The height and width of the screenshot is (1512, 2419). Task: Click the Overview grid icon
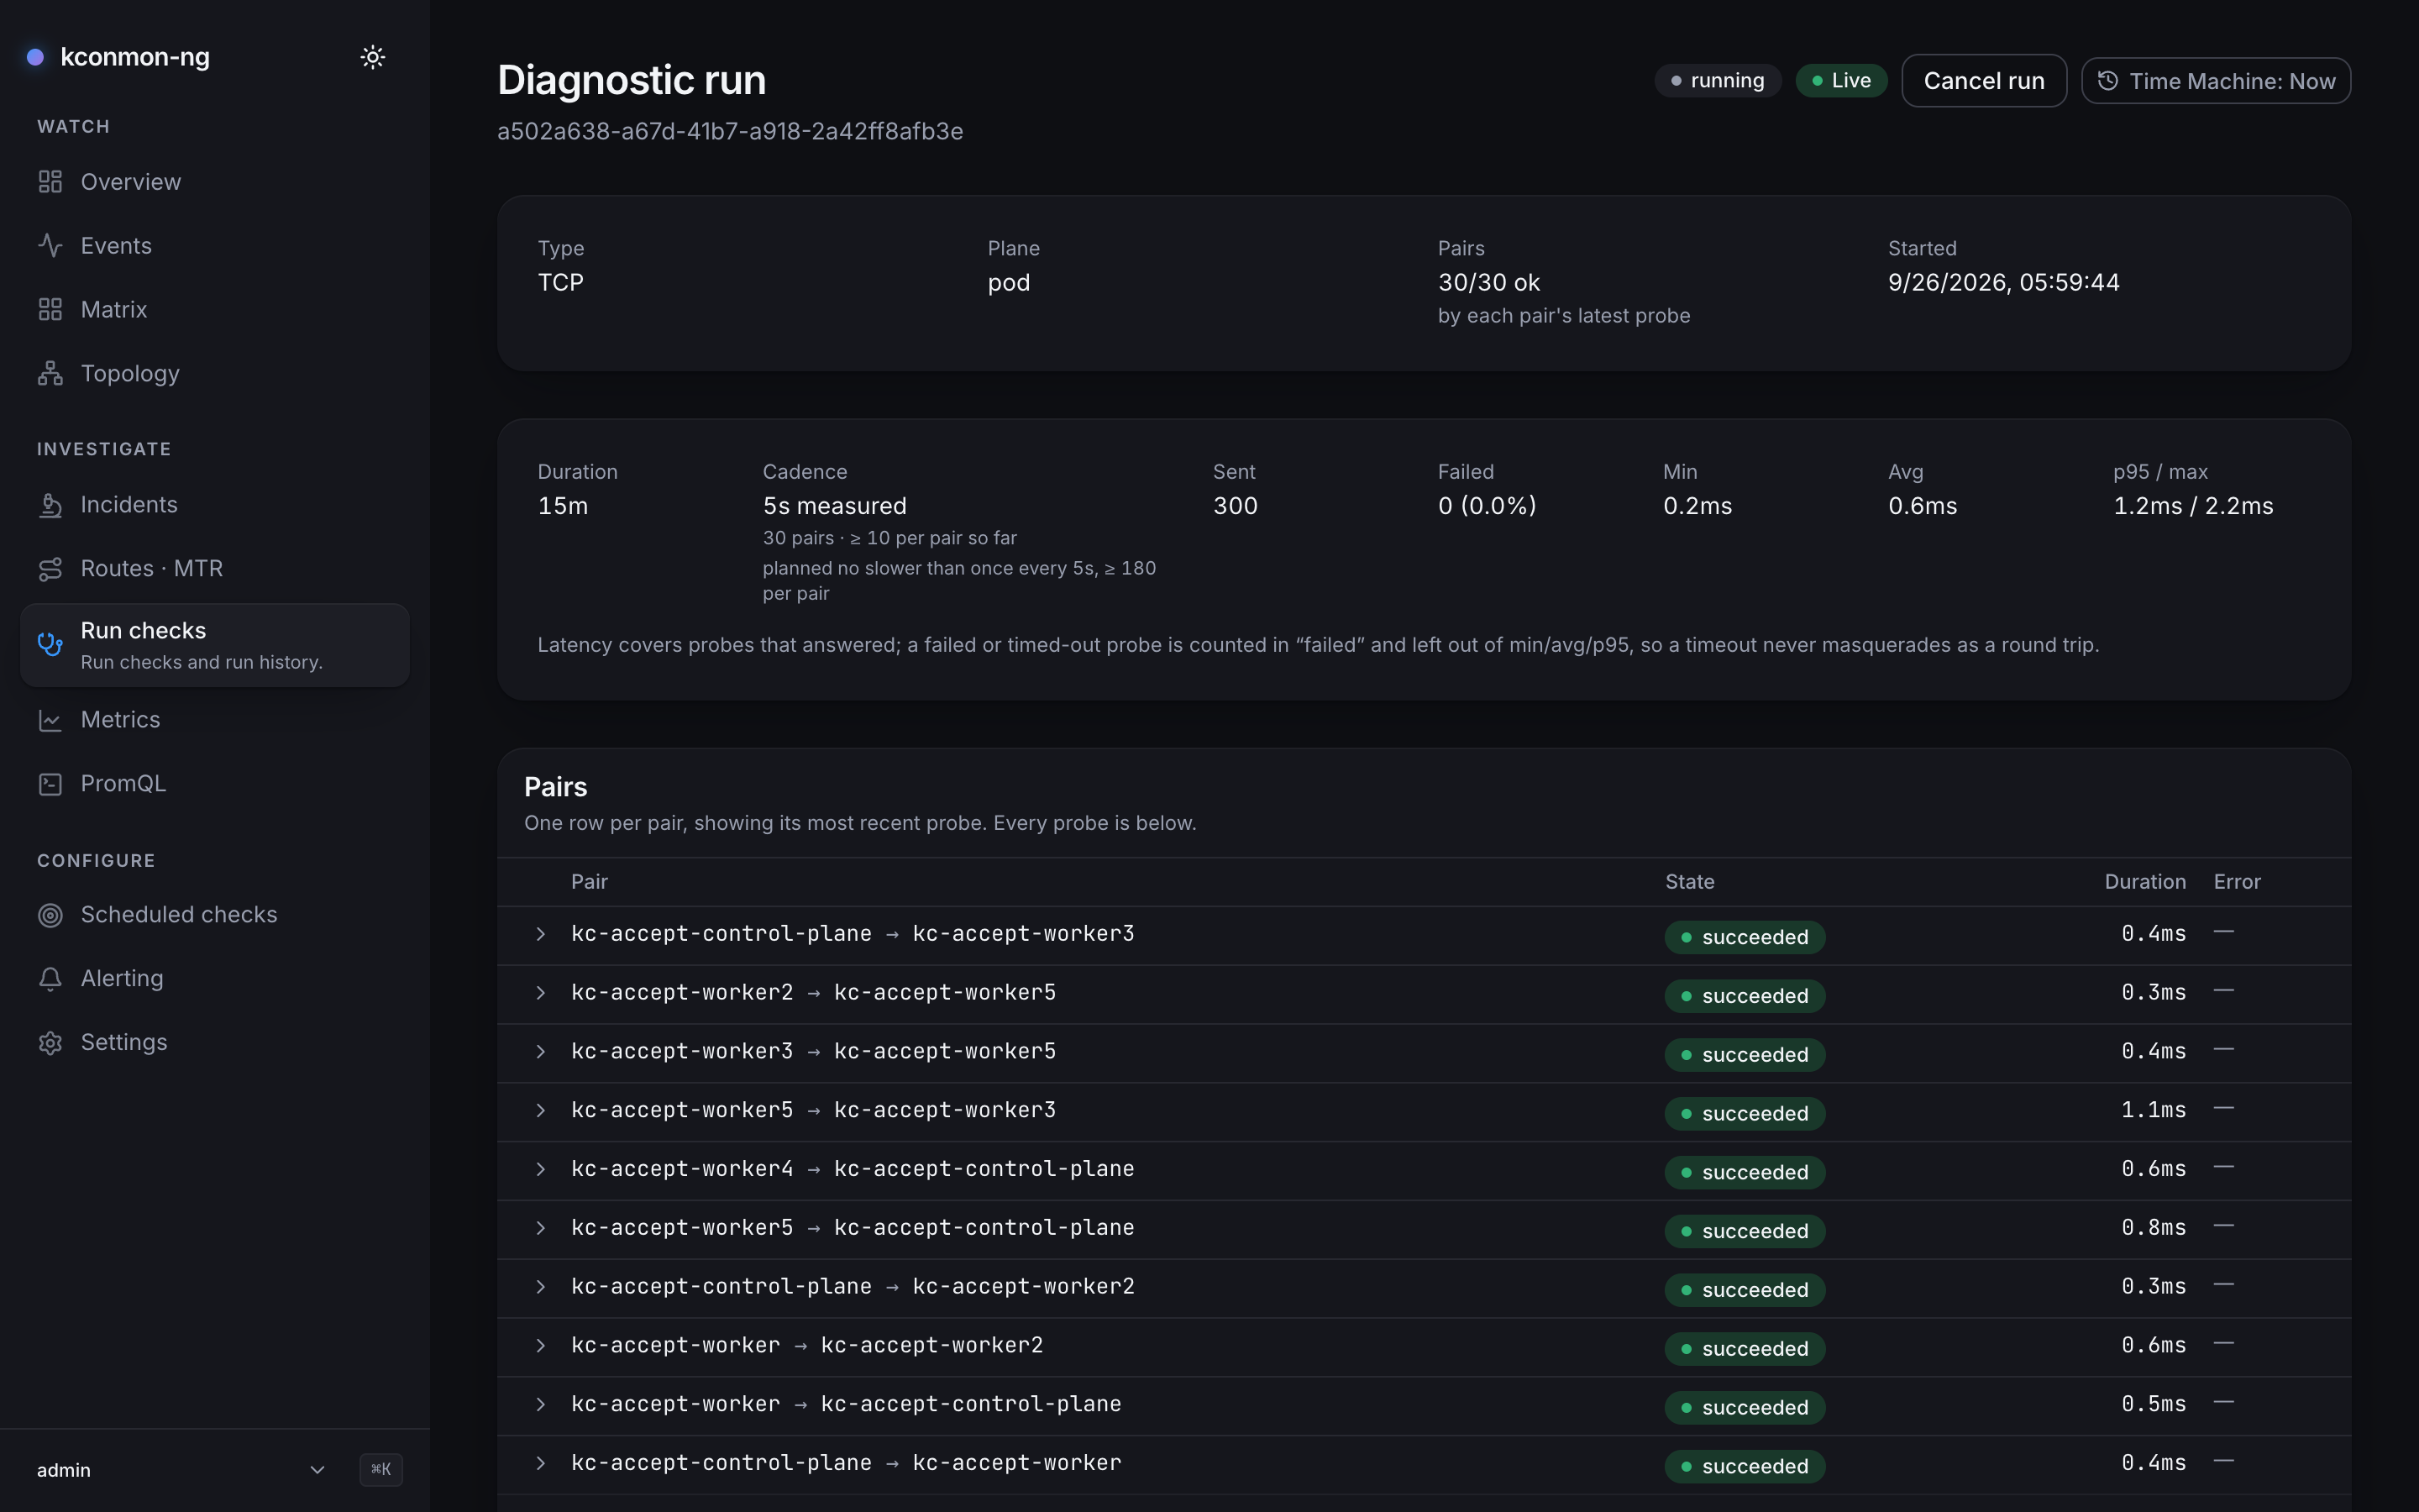point(50,182)
